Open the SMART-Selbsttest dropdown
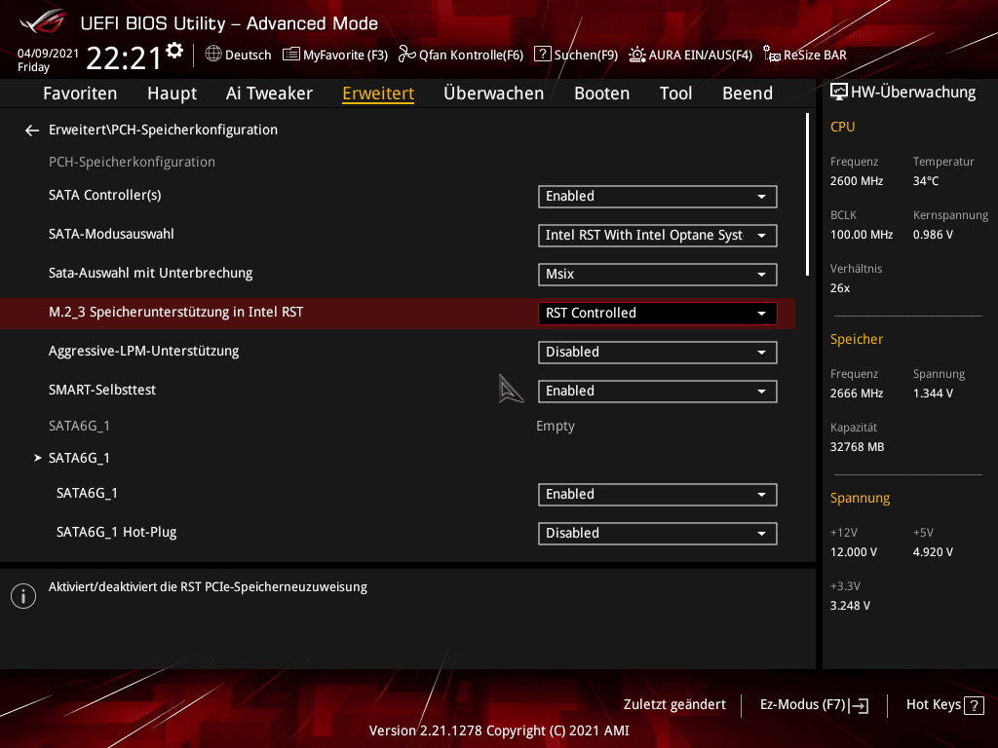The image size is (998, 748). pos(658,392)
